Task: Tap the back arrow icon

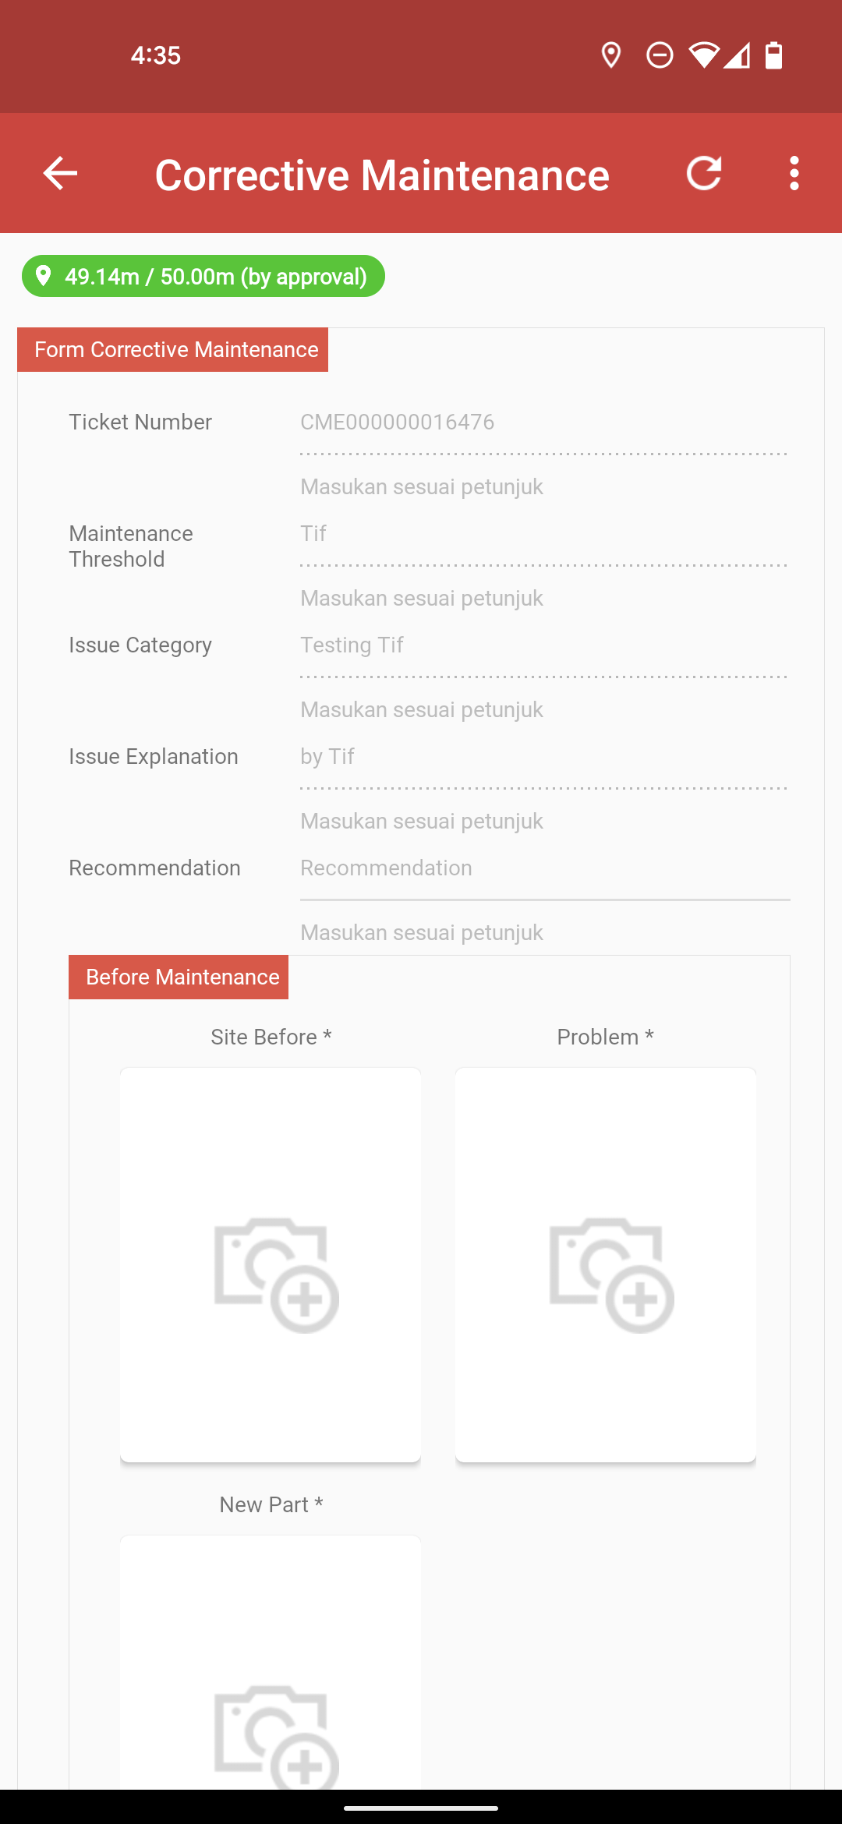Action: coord(60,173)
